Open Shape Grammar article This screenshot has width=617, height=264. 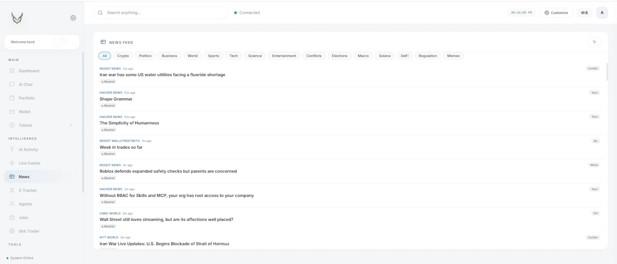tap(116, 99)
